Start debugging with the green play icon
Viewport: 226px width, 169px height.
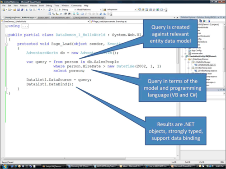coord(60,9)
